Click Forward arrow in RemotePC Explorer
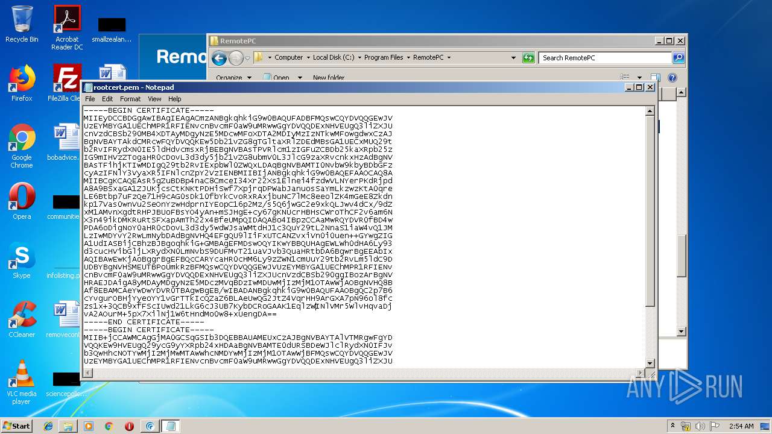This screenshot has width=772, height=434. pyautogui.click(x=236, y=58)
